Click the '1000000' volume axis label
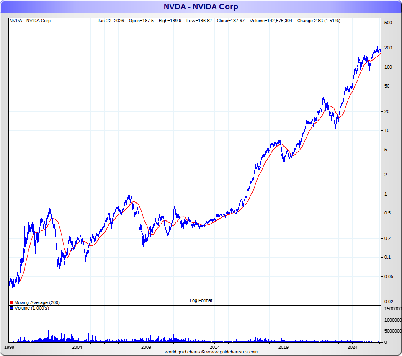The width and height of the screenshot is (402, 356). click(393, 320)
